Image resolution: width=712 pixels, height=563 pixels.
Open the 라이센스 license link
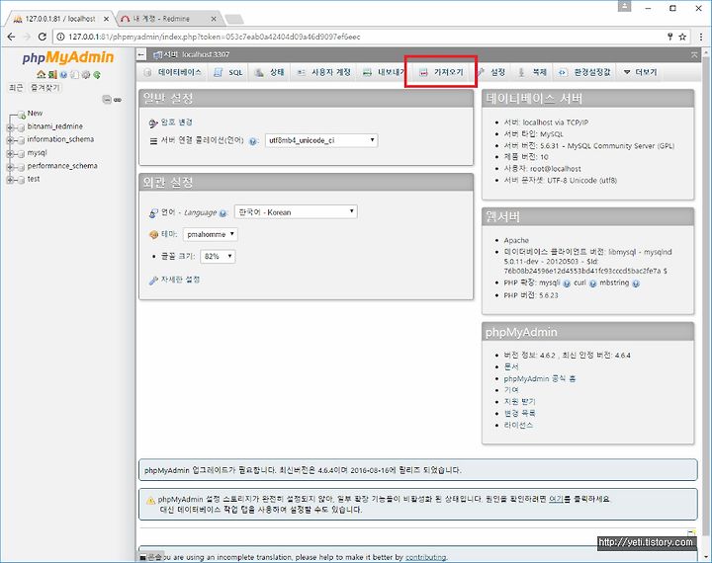coord(518,425)
